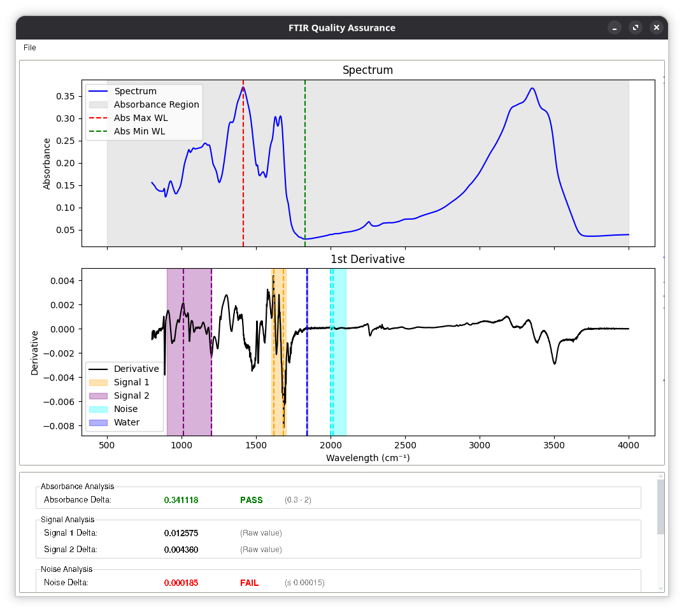Click the red FAIL status label
The image size is (684, 612).
[249, 583]
